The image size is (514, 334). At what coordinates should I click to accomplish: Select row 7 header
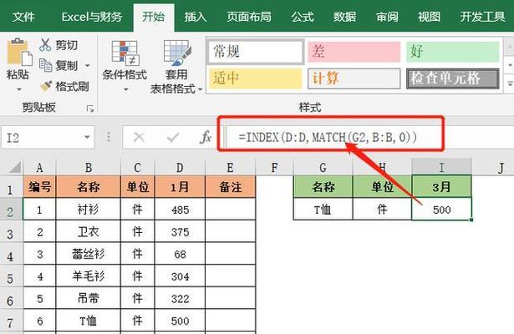pos(11,321)
